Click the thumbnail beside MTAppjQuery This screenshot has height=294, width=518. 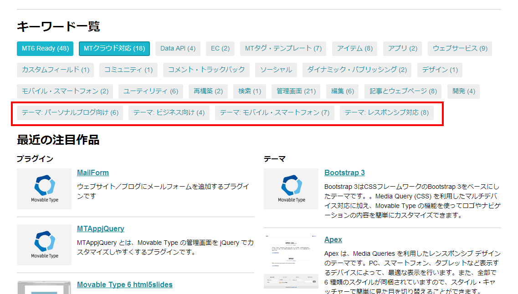(x=44, y=245)
